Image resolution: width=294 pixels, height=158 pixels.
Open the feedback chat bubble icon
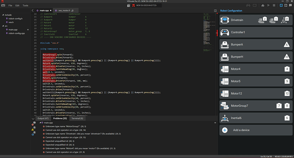coord(291,6)
